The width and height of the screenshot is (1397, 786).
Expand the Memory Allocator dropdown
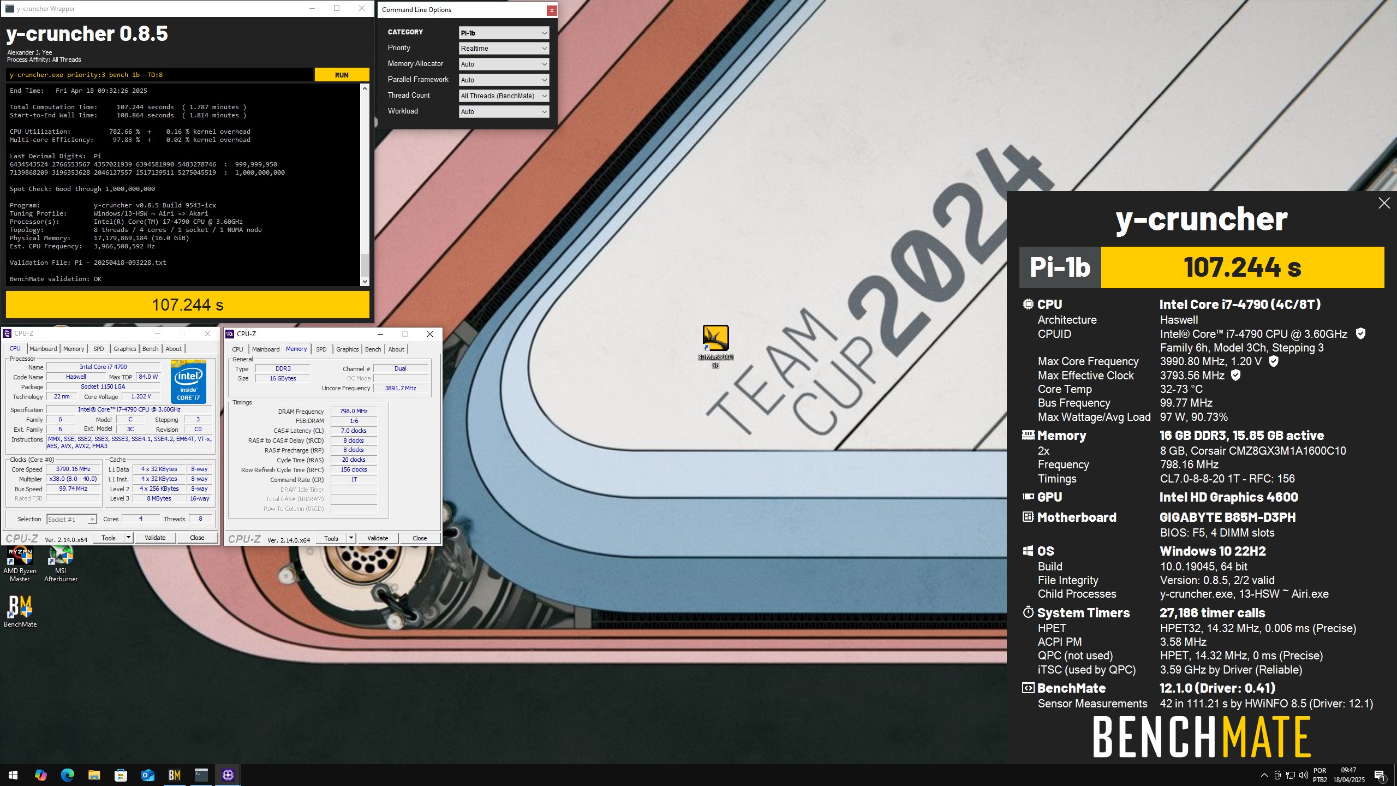click(x=504, y=64)
